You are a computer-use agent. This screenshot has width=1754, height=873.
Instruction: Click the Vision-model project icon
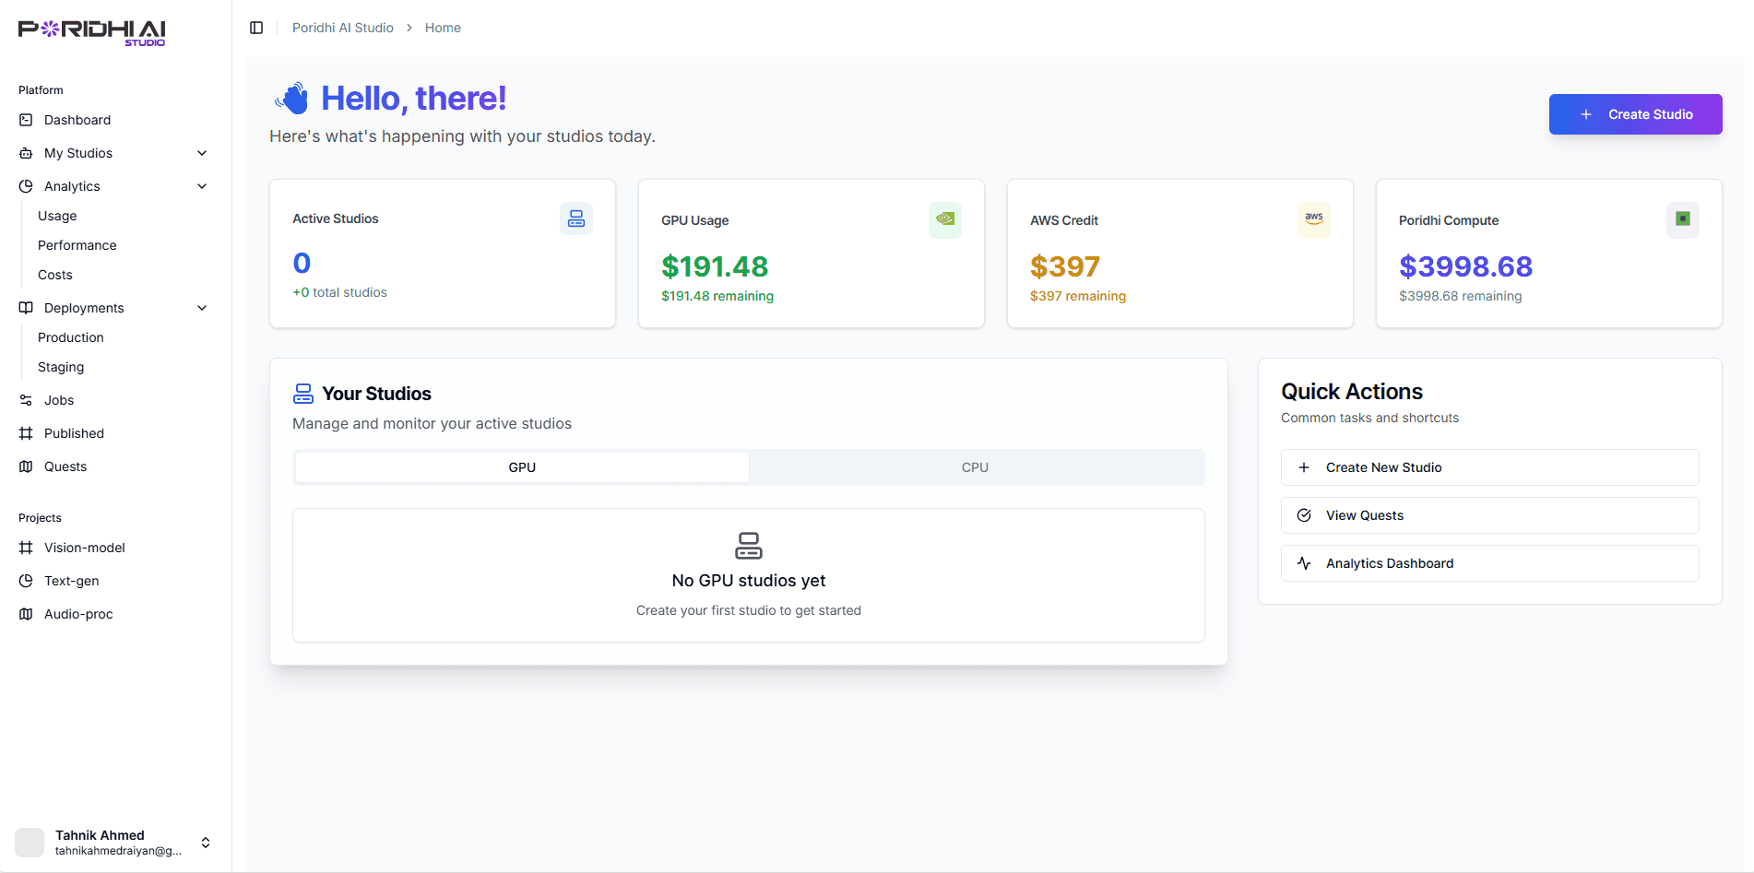click(x=26, y=548)
